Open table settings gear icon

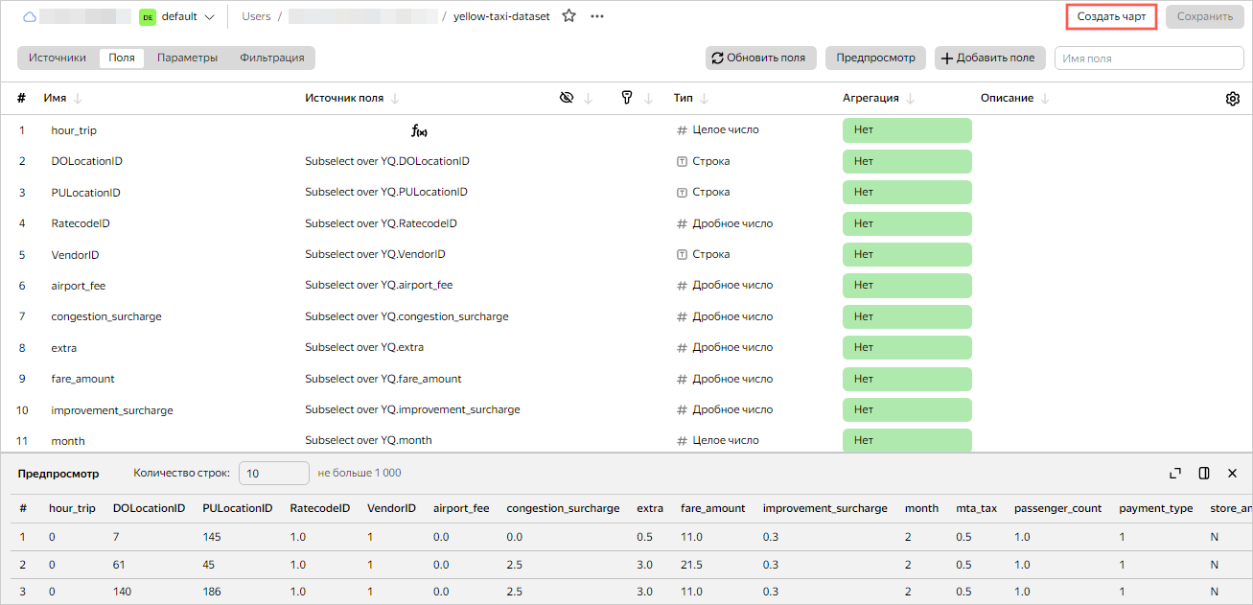(x=1233, y=99)
